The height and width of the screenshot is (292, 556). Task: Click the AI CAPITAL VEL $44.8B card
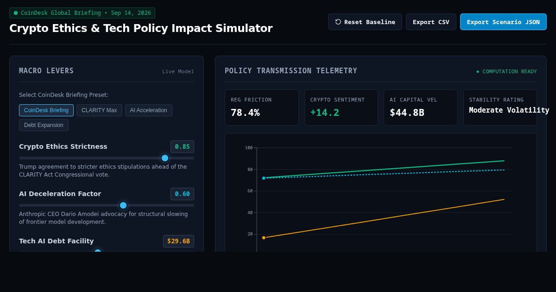[x=421, y=108]
